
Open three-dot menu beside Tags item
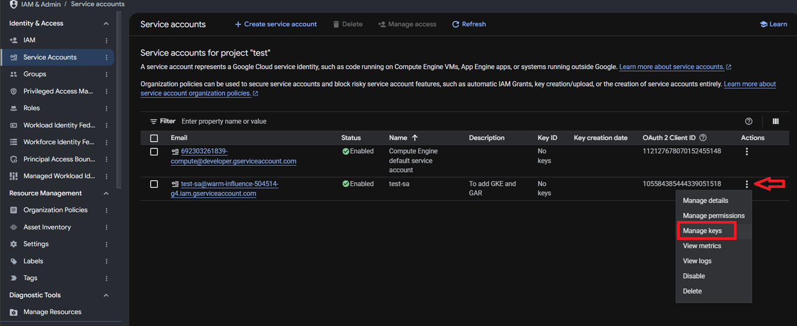(x=107, y=278)
